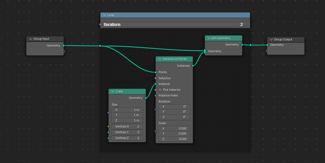This screenshot has height=163, width=325.
Task: Click the Rotation Z field
Action: [174, 117]
